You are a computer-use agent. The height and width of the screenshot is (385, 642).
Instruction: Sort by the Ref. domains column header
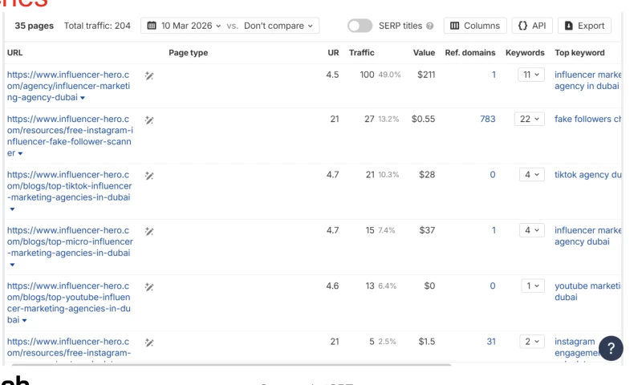click(x=470, y=53)
